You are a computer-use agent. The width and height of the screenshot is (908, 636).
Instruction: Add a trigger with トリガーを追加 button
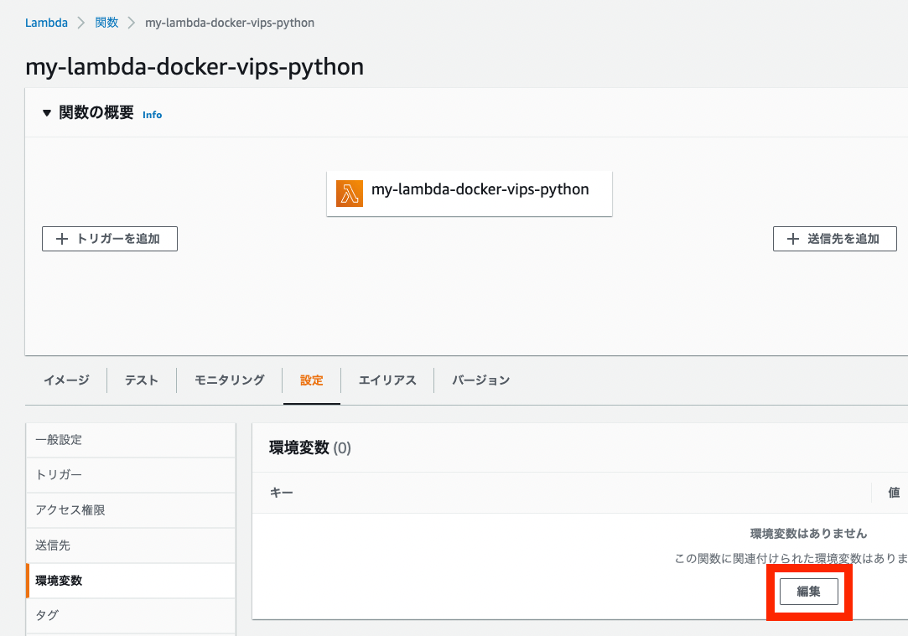click(x=110, y=239)
